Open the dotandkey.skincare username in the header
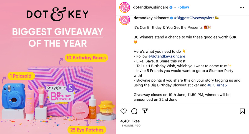Screen dimensions: 249x134 point(150,7)
